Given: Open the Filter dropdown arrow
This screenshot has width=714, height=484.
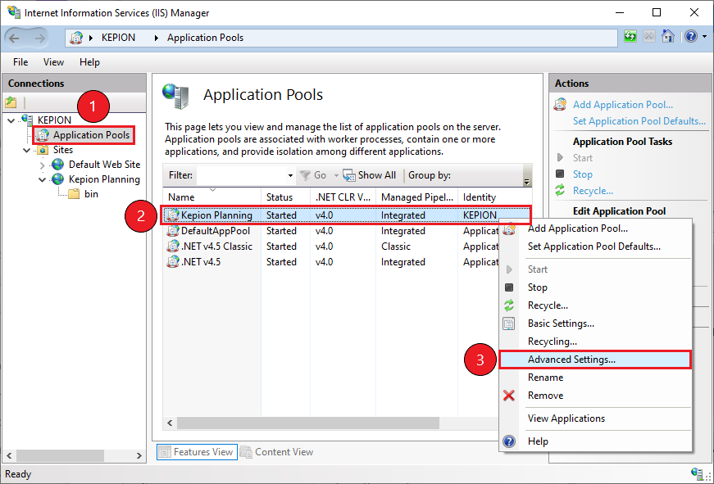Looking at the screenshot, I should pyautogui.click(x=290, y=175).
